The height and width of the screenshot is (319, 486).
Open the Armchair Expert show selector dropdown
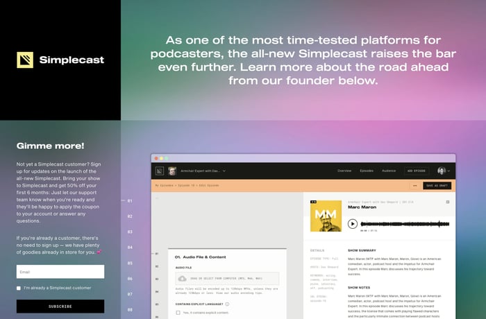tap(203, 171)
